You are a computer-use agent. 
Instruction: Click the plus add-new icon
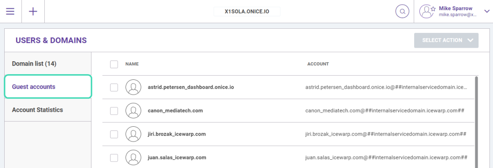(x=33, y=12)
